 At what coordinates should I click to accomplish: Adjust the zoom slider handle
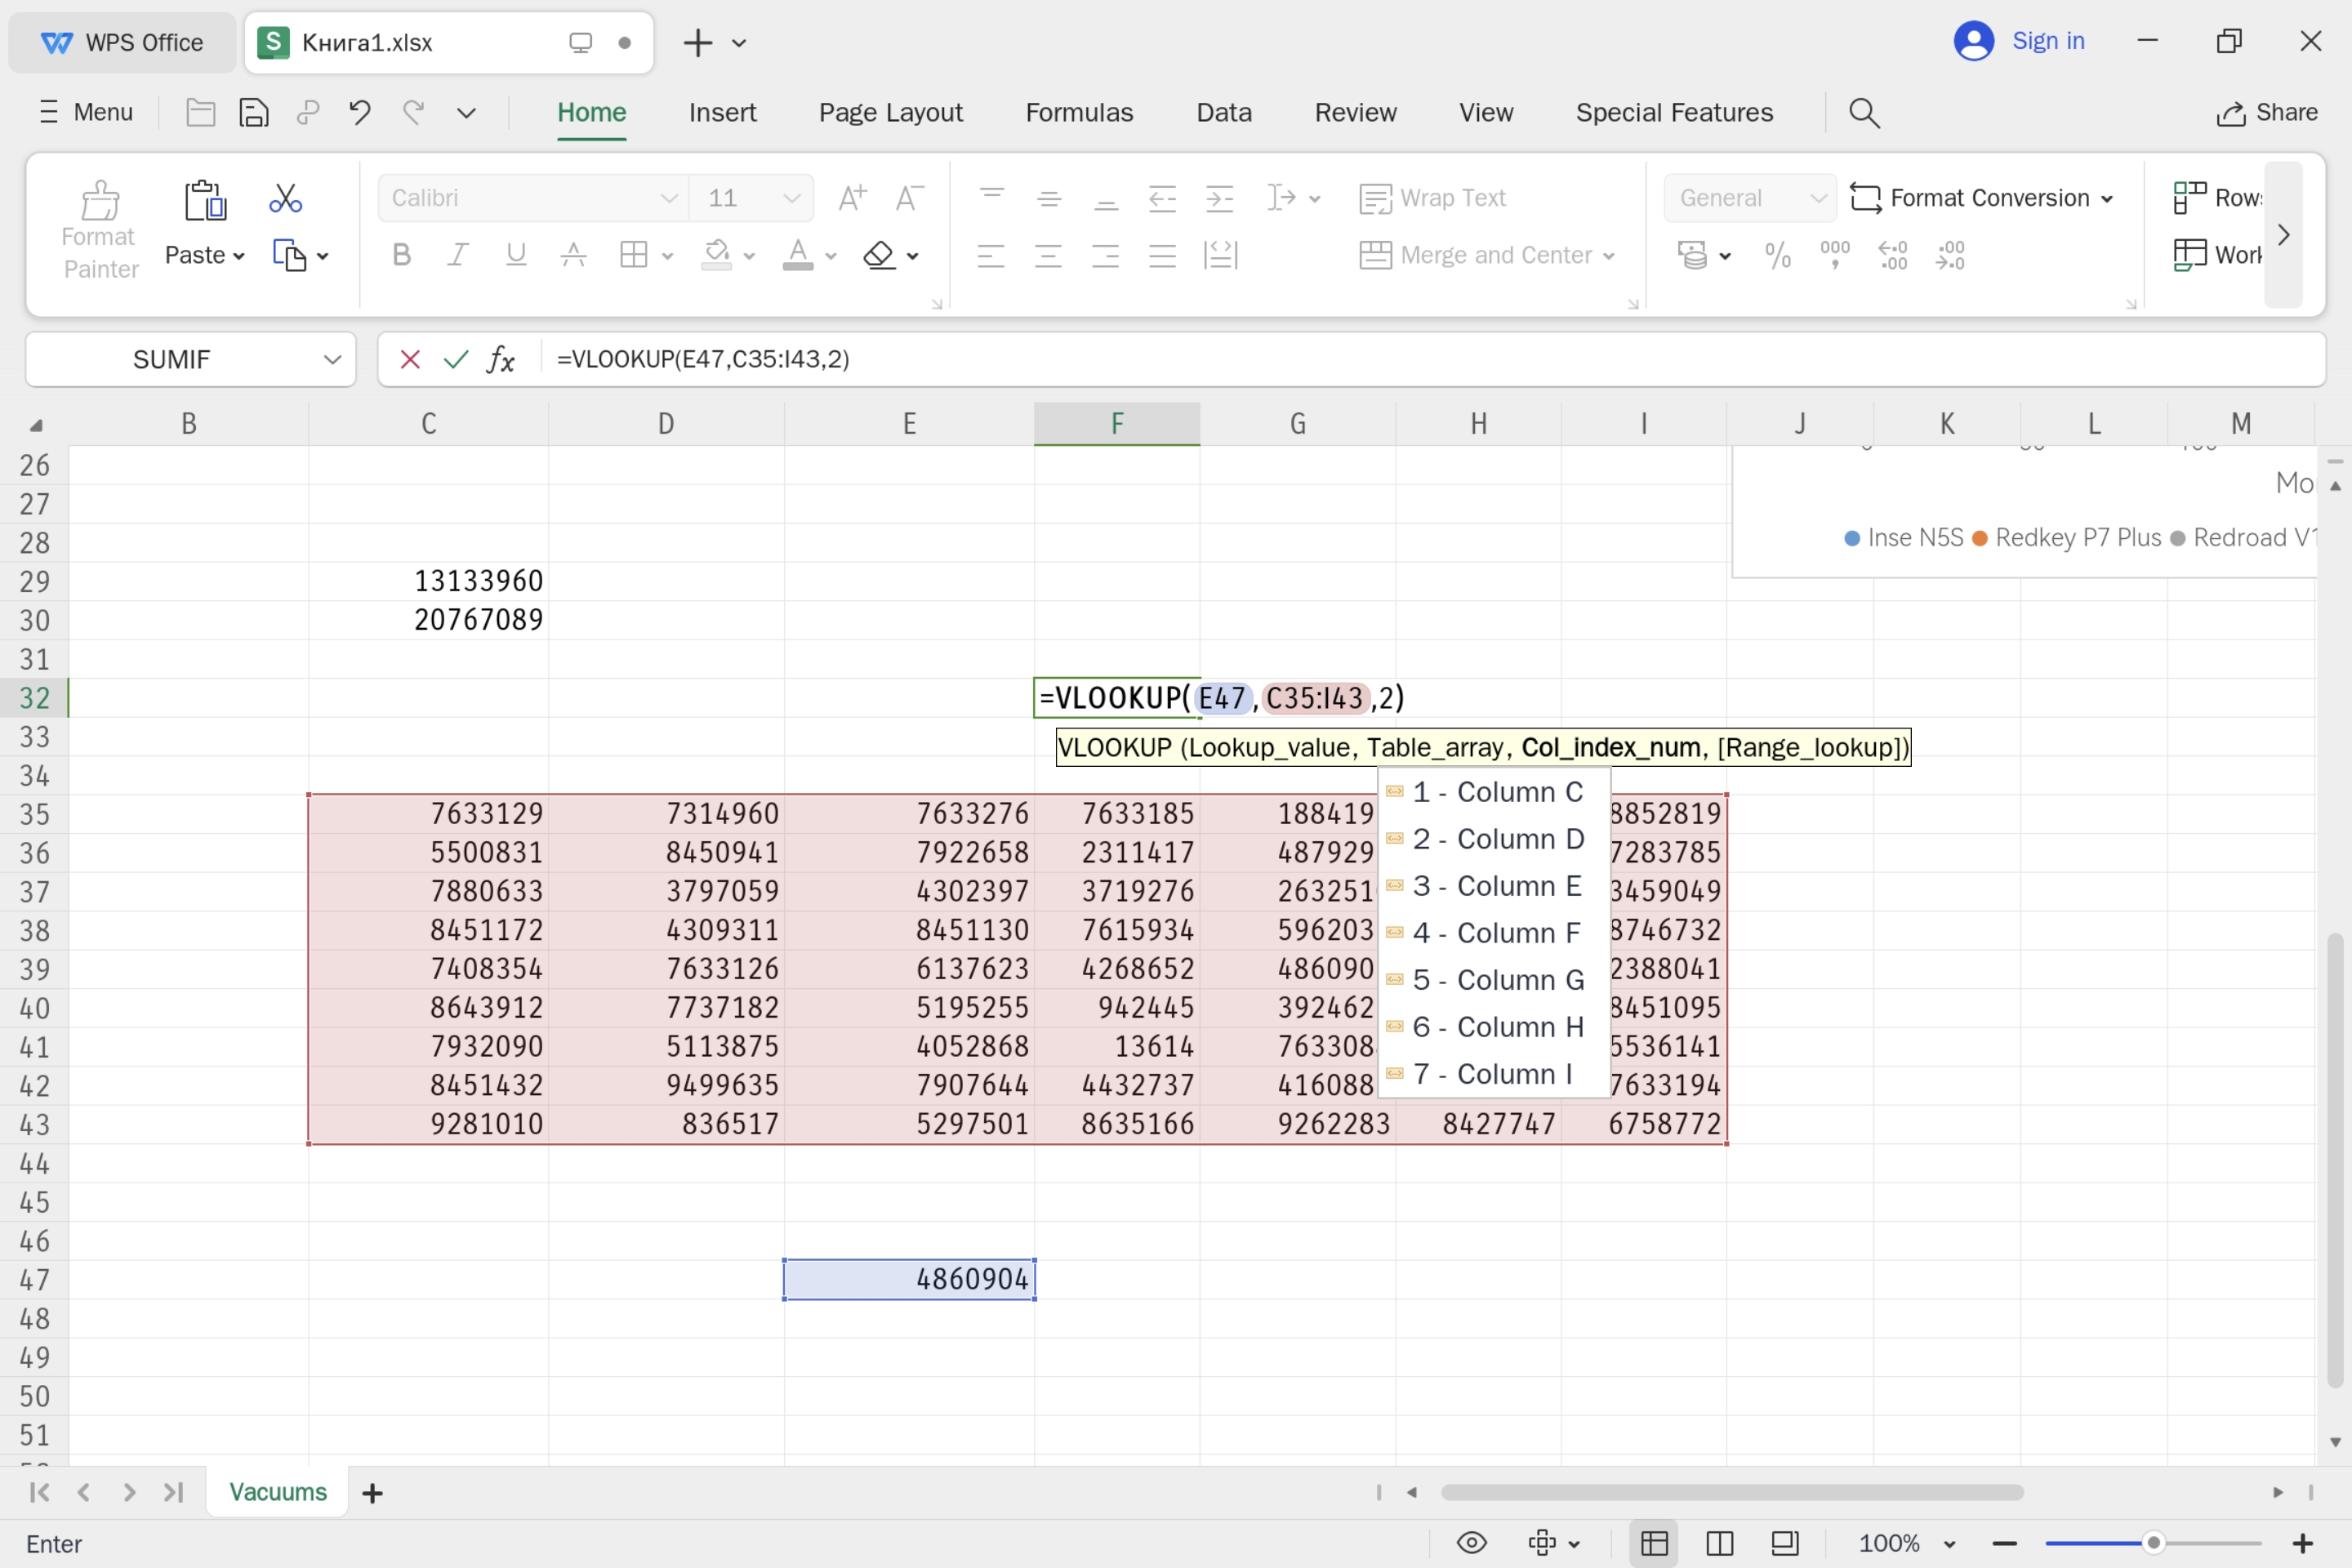pos(2154,1543)
